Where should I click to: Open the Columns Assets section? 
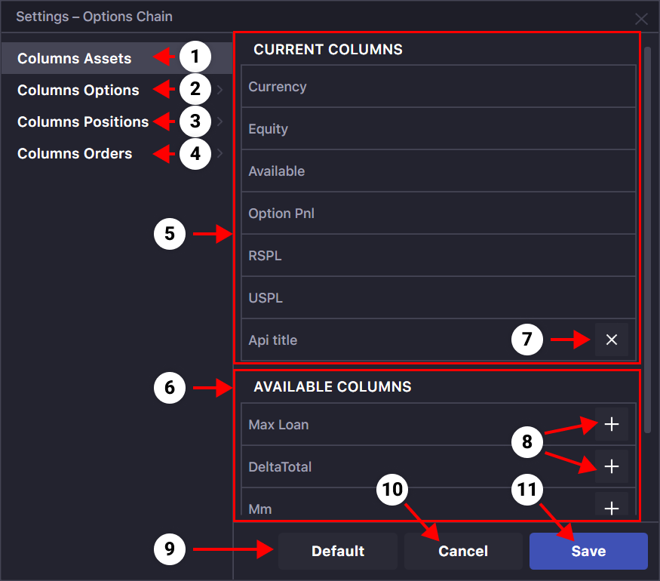[75, 58]
